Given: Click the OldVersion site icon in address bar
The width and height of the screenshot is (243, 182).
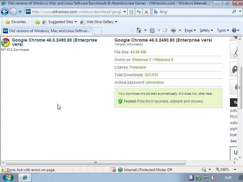Looking at the screenshot, I should (28, 12).
